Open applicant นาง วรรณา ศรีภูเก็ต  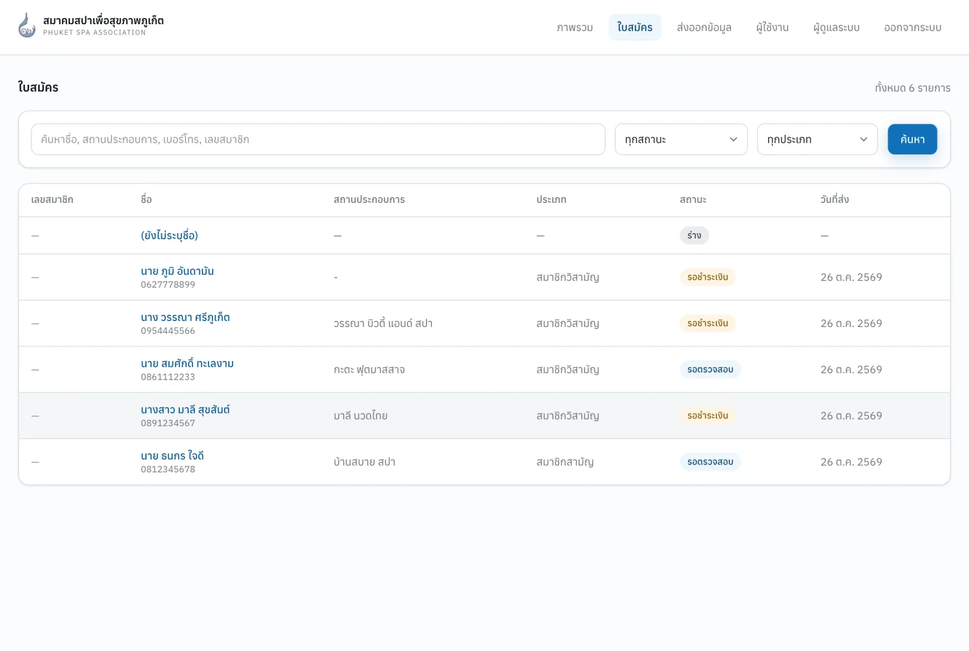click(x=185, y=317)
